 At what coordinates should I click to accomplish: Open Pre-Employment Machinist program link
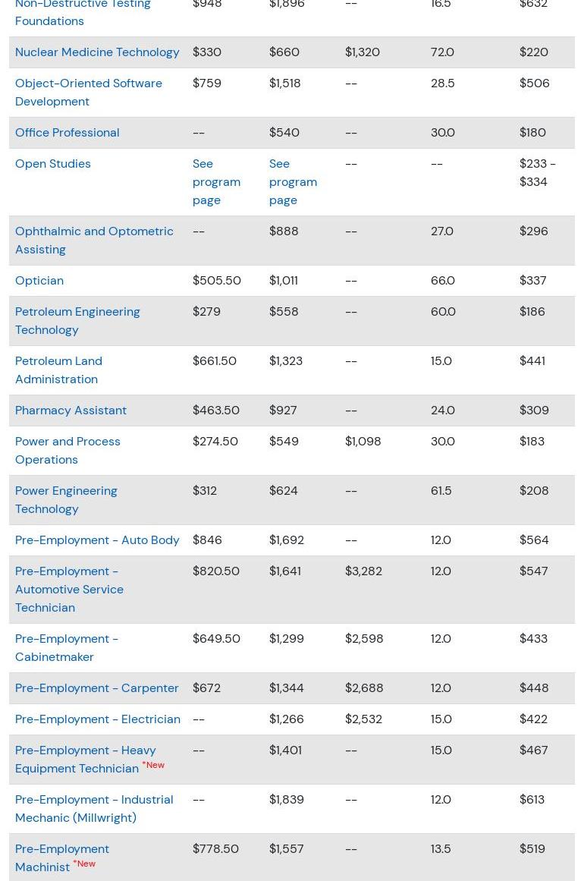pyautogui.click(x=62, y=857)
